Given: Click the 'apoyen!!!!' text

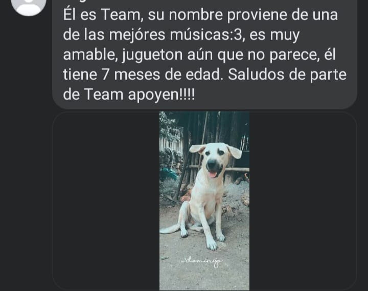Looking at the screenshot, I should pos(161,95).
